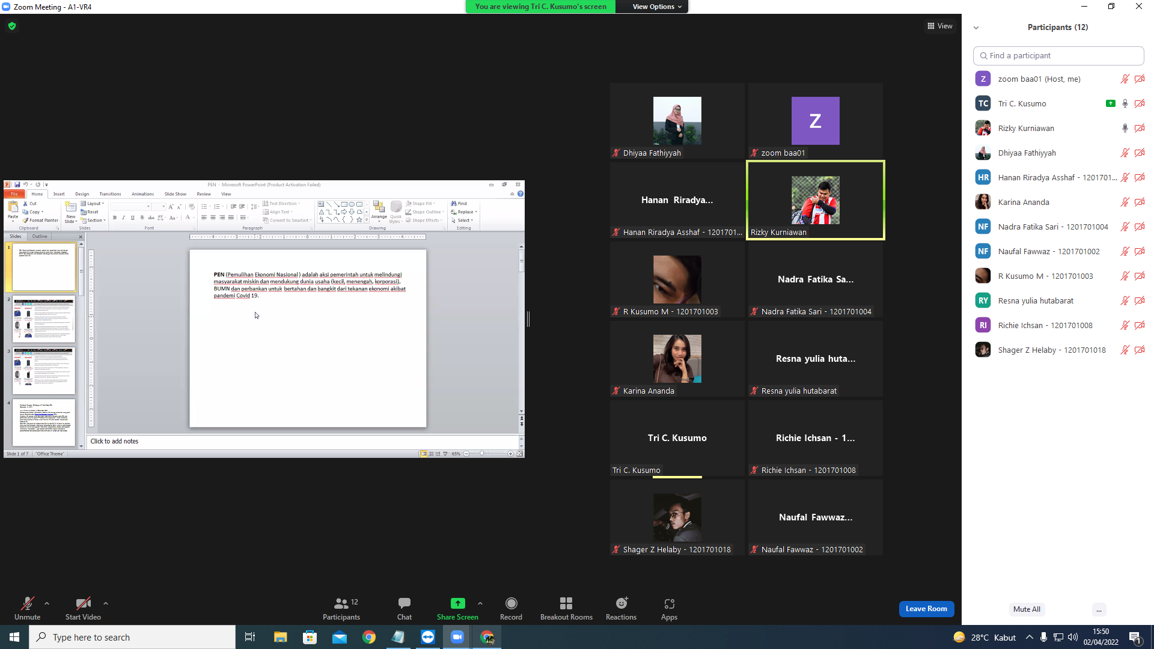Open Google Chrome from the taskbar
Screen dimensions: 1154x649
click(369, 637)
